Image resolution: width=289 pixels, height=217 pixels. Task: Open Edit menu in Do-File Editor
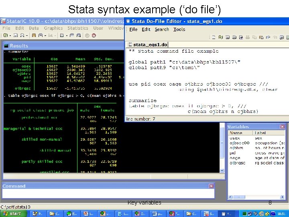(146, 29)
